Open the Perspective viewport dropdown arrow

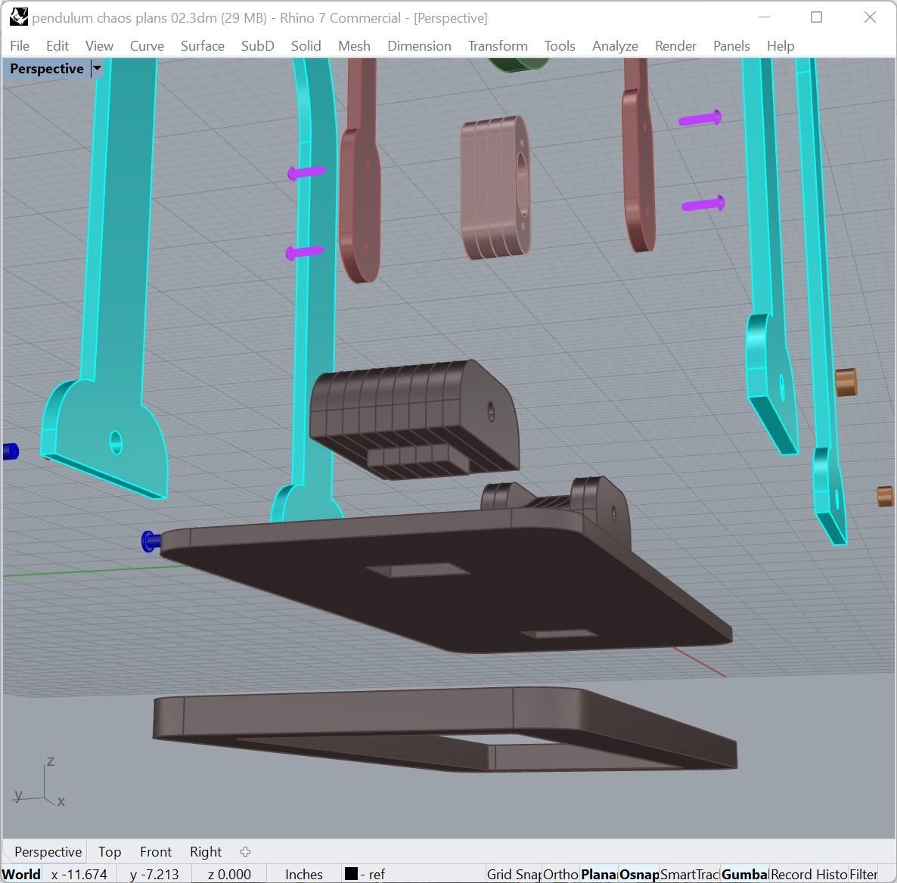tap(97, 69)
